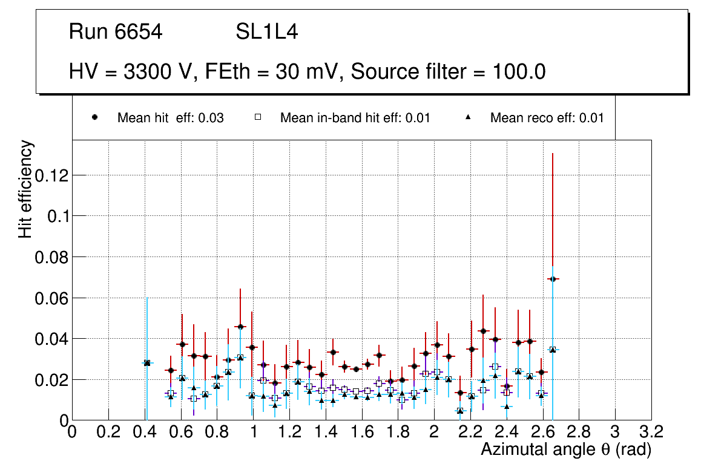
Task: Select the highest black circle data point near 0.07
Action: [552, 279]
